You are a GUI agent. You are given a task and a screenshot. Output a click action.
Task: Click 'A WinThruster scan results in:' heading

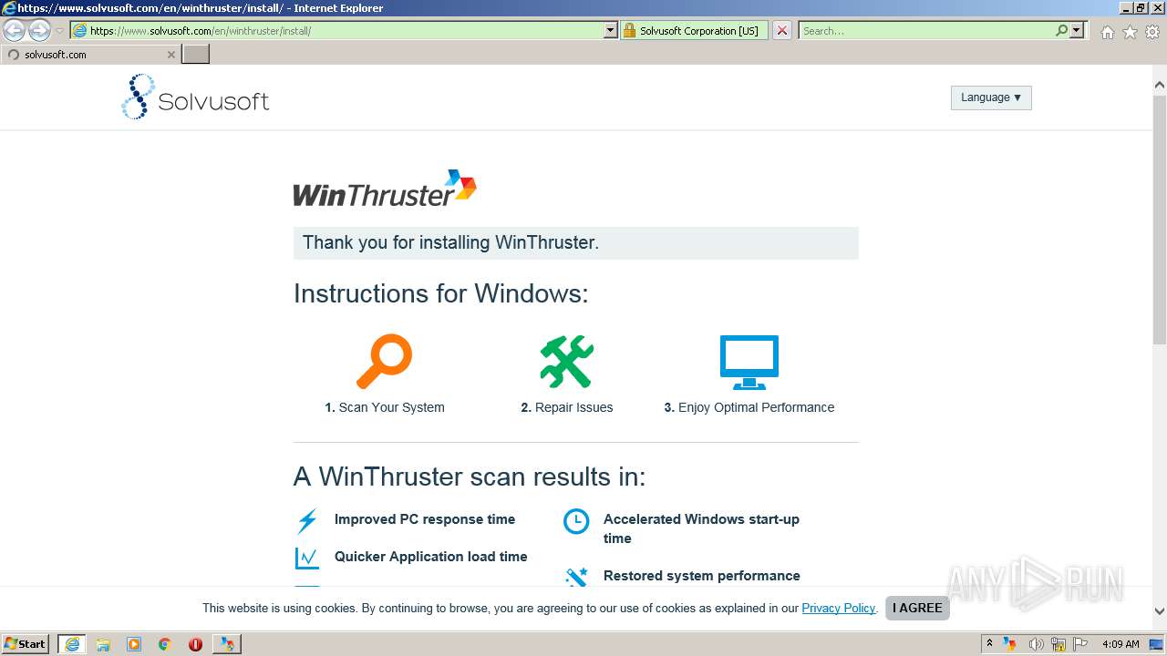tap(470, 477)
